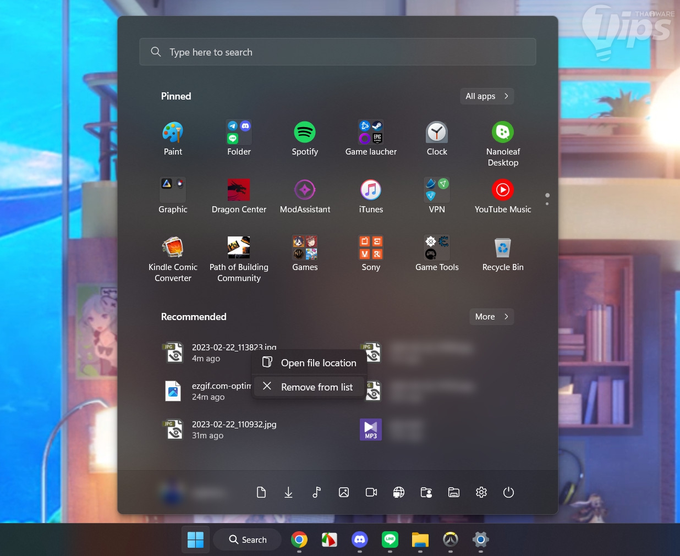Image resolution: width=680 pixels, height=556 pixels.
Task: Launch Nanoleaf Desktop
Action: pos(503,143)
